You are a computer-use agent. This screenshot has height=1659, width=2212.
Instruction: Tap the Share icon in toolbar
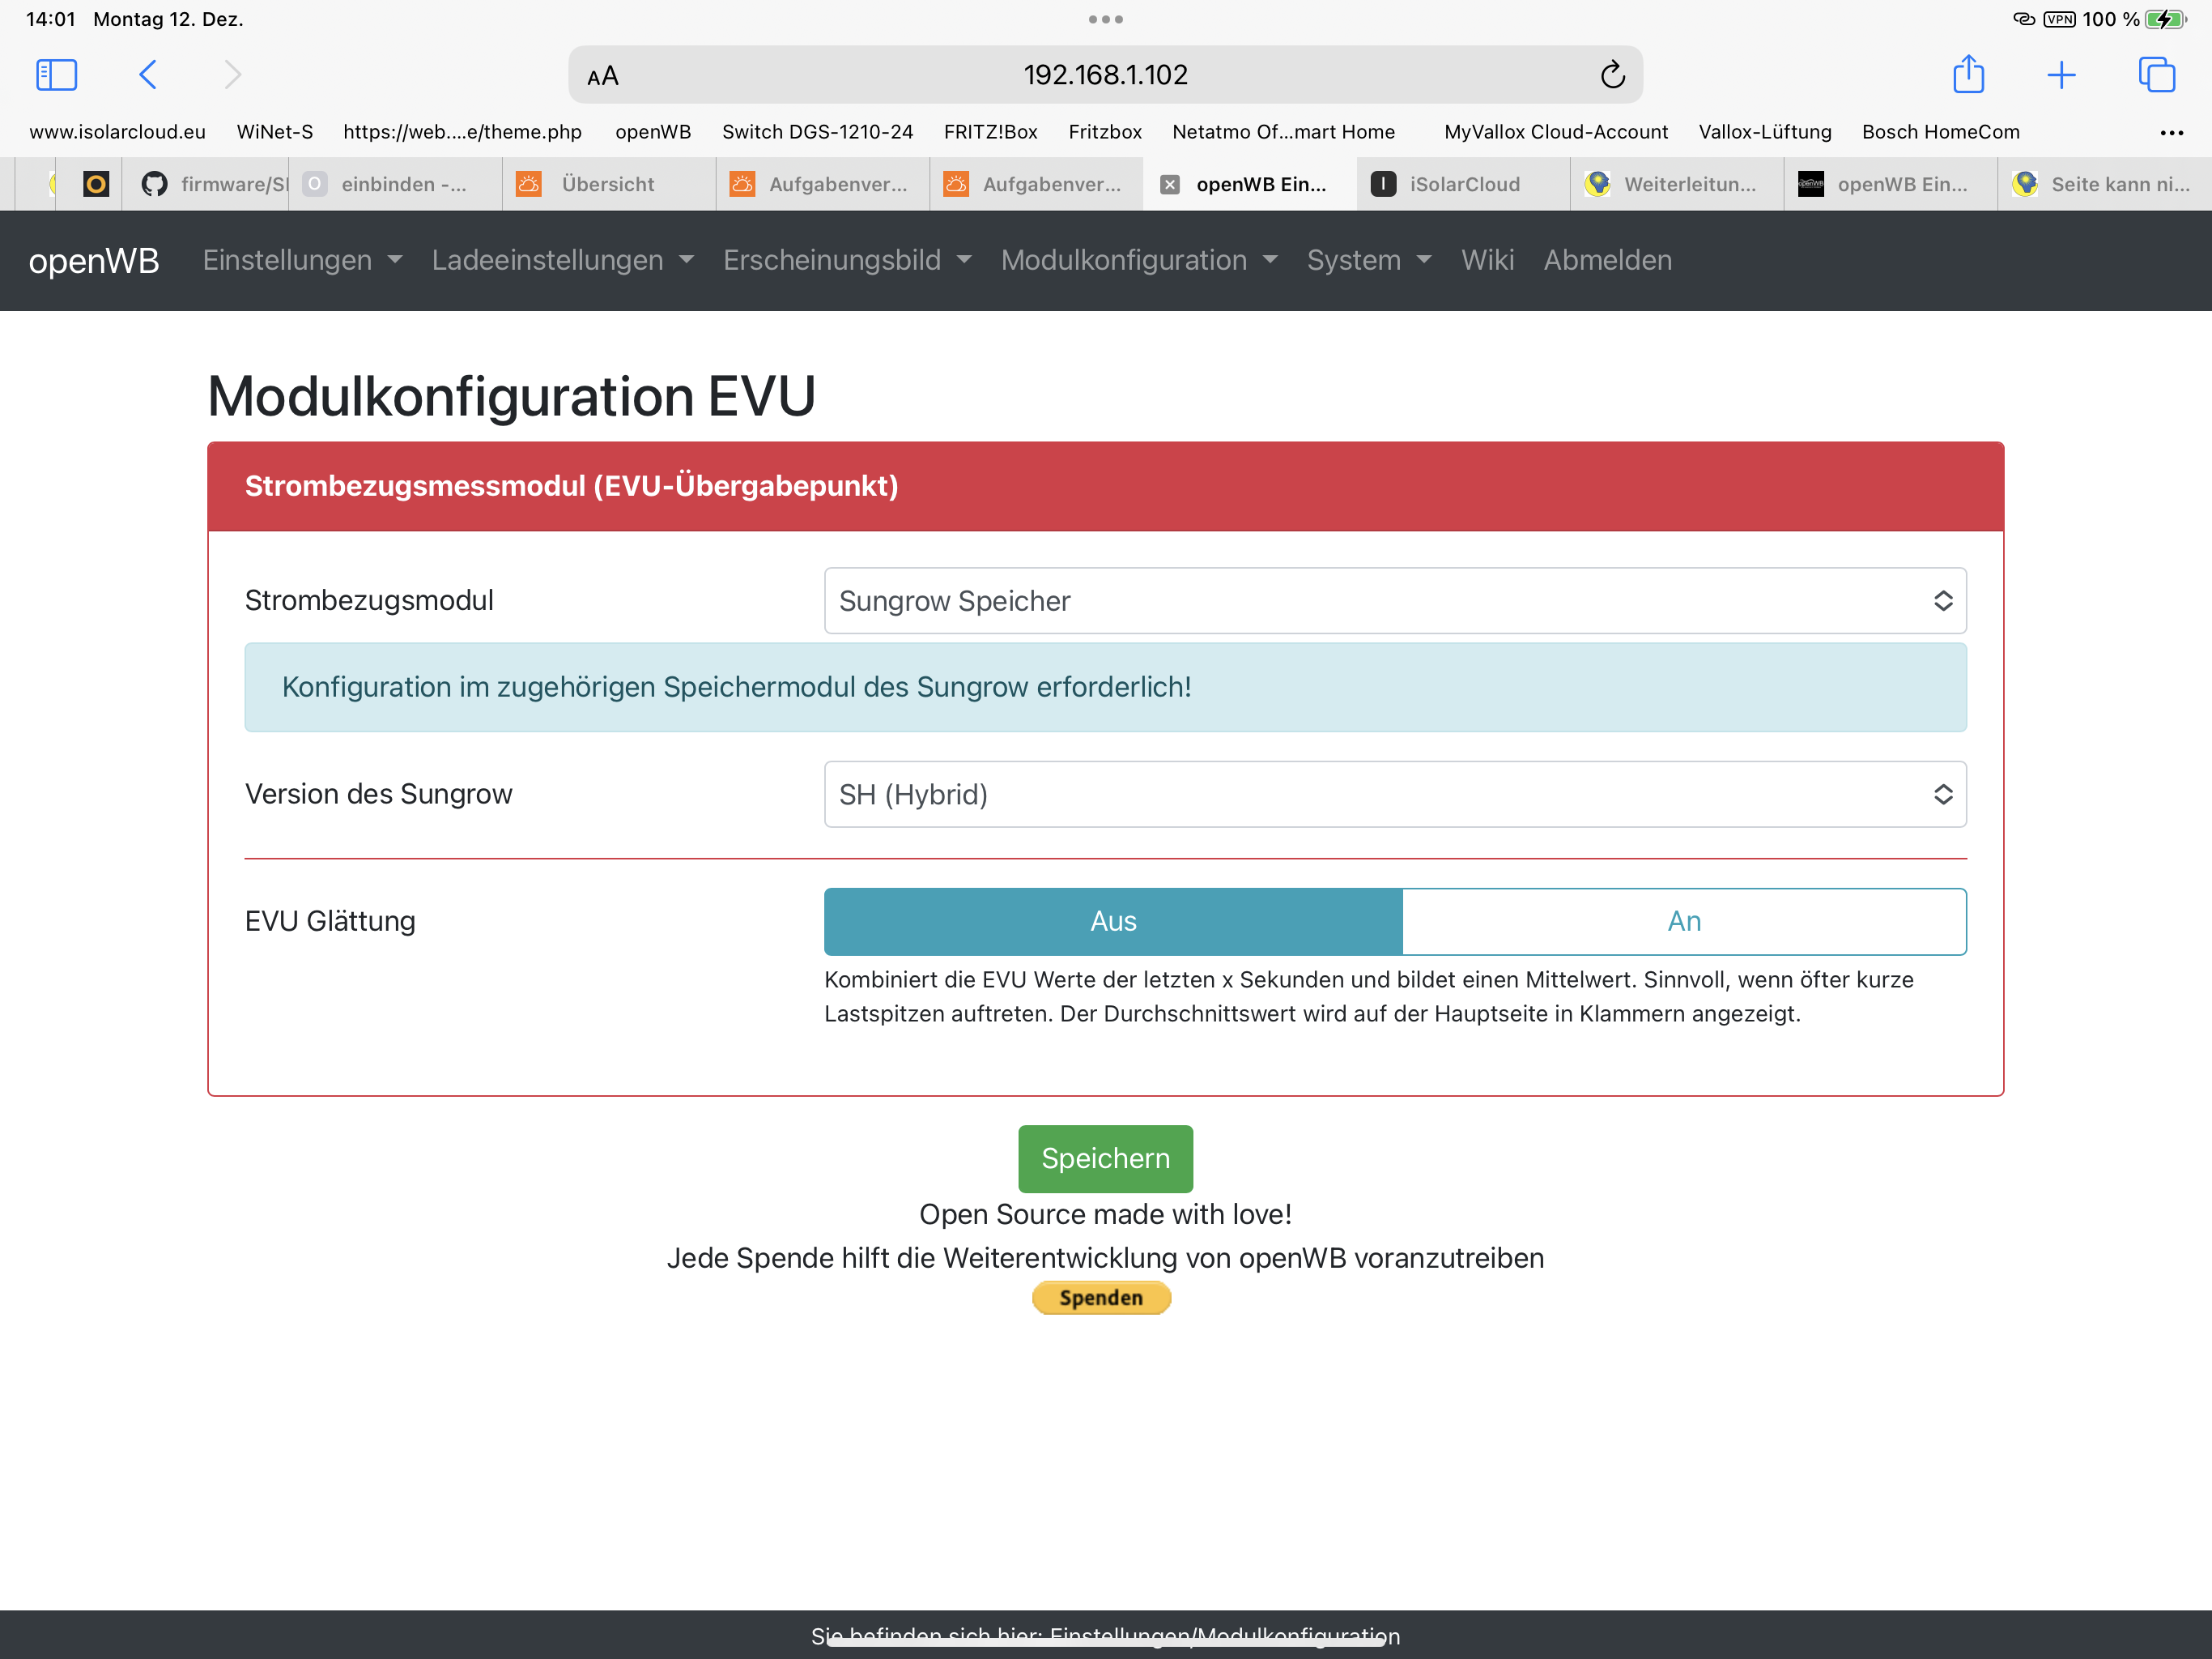tap(1967, 75)
